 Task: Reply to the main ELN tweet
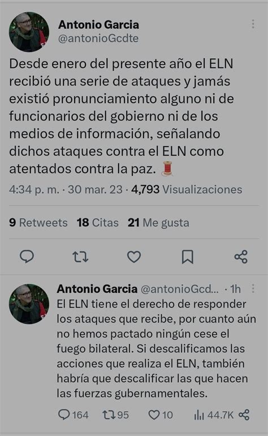tap(27, 257)
